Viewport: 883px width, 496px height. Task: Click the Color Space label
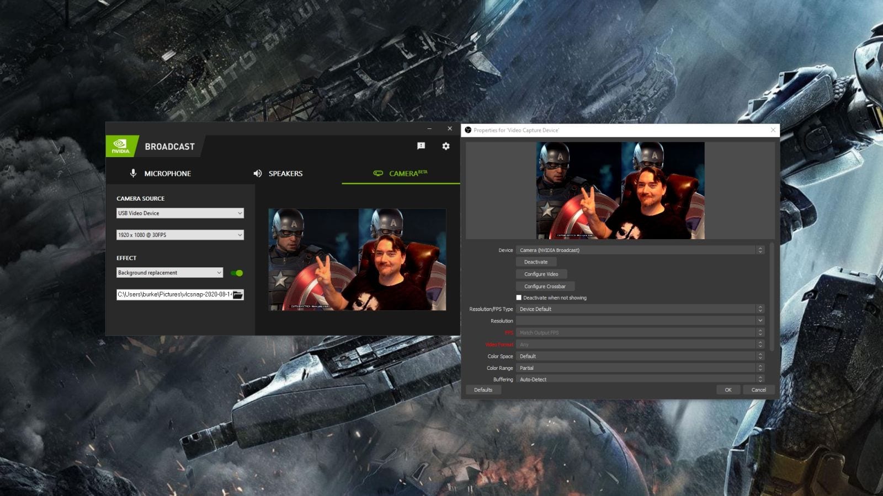500,357
